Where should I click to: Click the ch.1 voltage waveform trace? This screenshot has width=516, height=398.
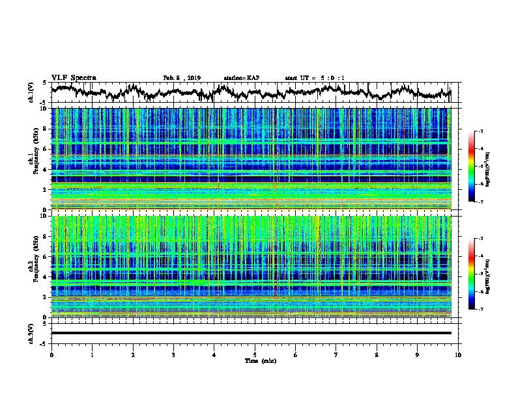click(x=251, y=92)
